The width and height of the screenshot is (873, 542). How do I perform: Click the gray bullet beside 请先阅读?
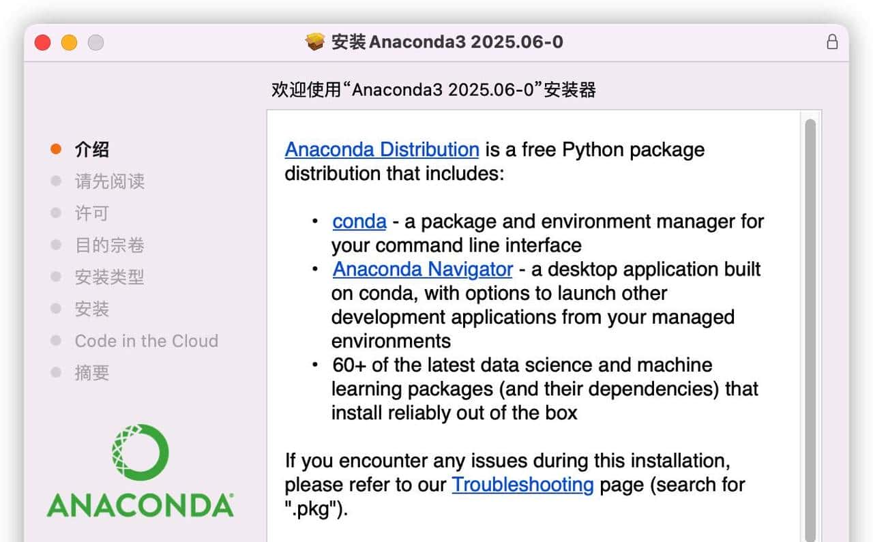point(55,181)
